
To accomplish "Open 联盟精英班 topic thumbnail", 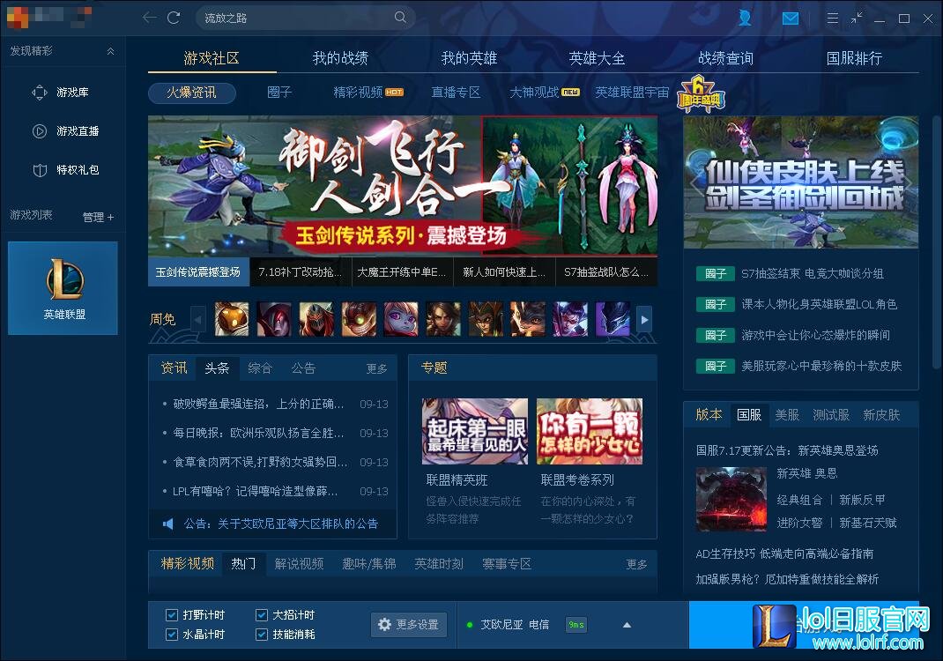I will coord(474,431).
